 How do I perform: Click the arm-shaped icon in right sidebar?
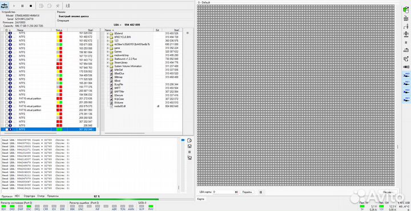pos(406,26)
